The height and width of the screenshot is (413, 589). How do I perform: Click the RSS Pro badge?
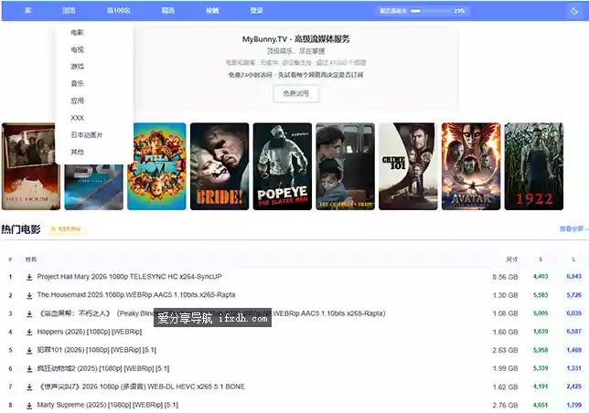66,228
